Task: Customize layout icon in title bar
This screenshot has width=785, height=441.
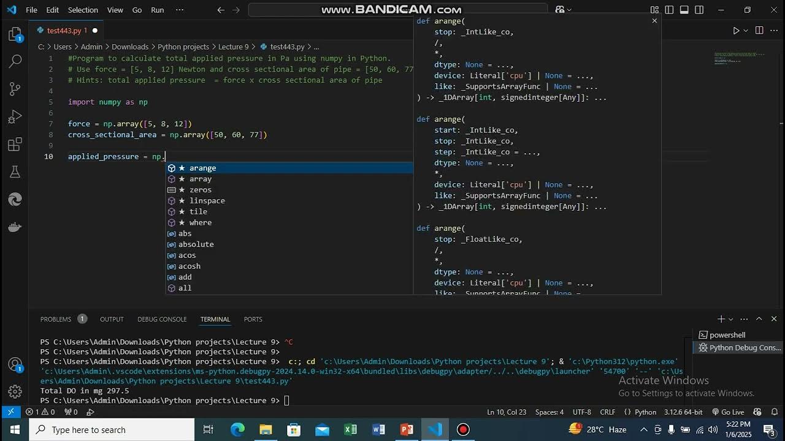Action: pyautogui.click(x=654, y=10)
